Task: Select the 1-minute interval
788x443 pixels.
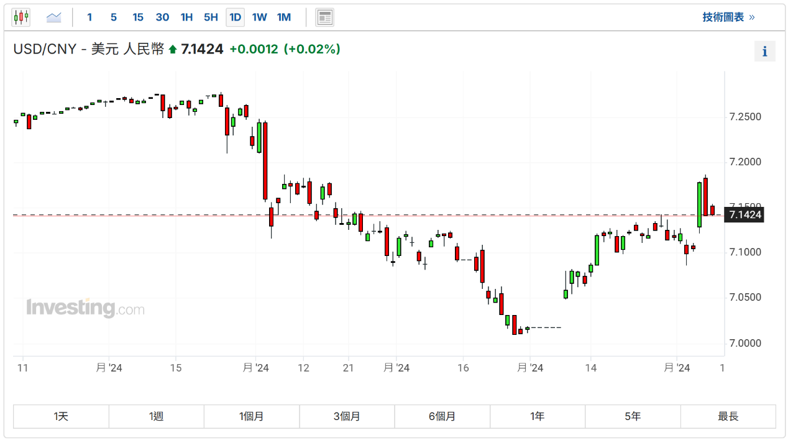Action: 89,17
